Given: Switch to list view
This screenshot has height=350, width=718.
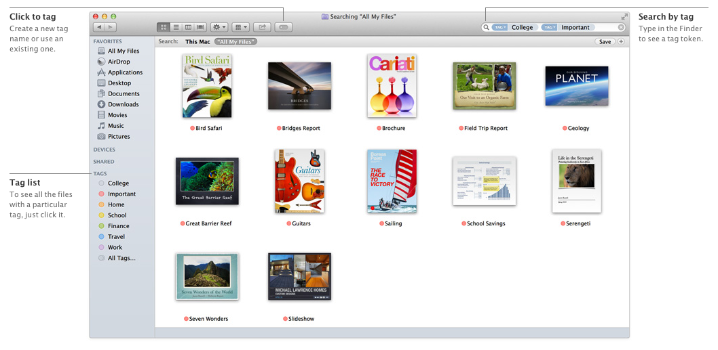Looking at the screenshot, I should tap(176, 27).
